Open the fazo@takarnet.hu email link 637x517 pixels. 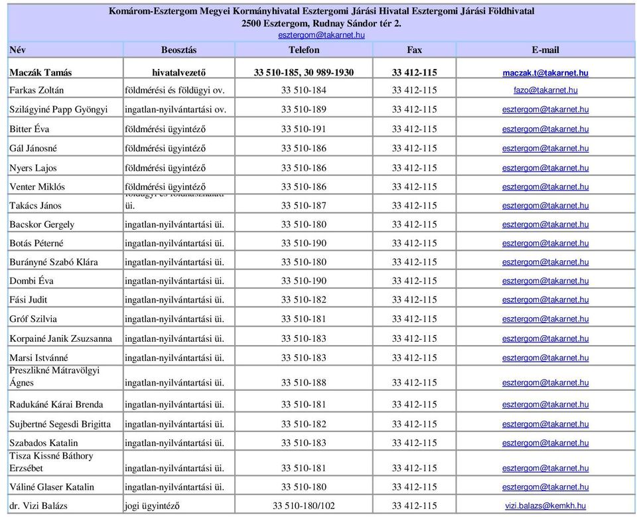[x=545, y=90]
